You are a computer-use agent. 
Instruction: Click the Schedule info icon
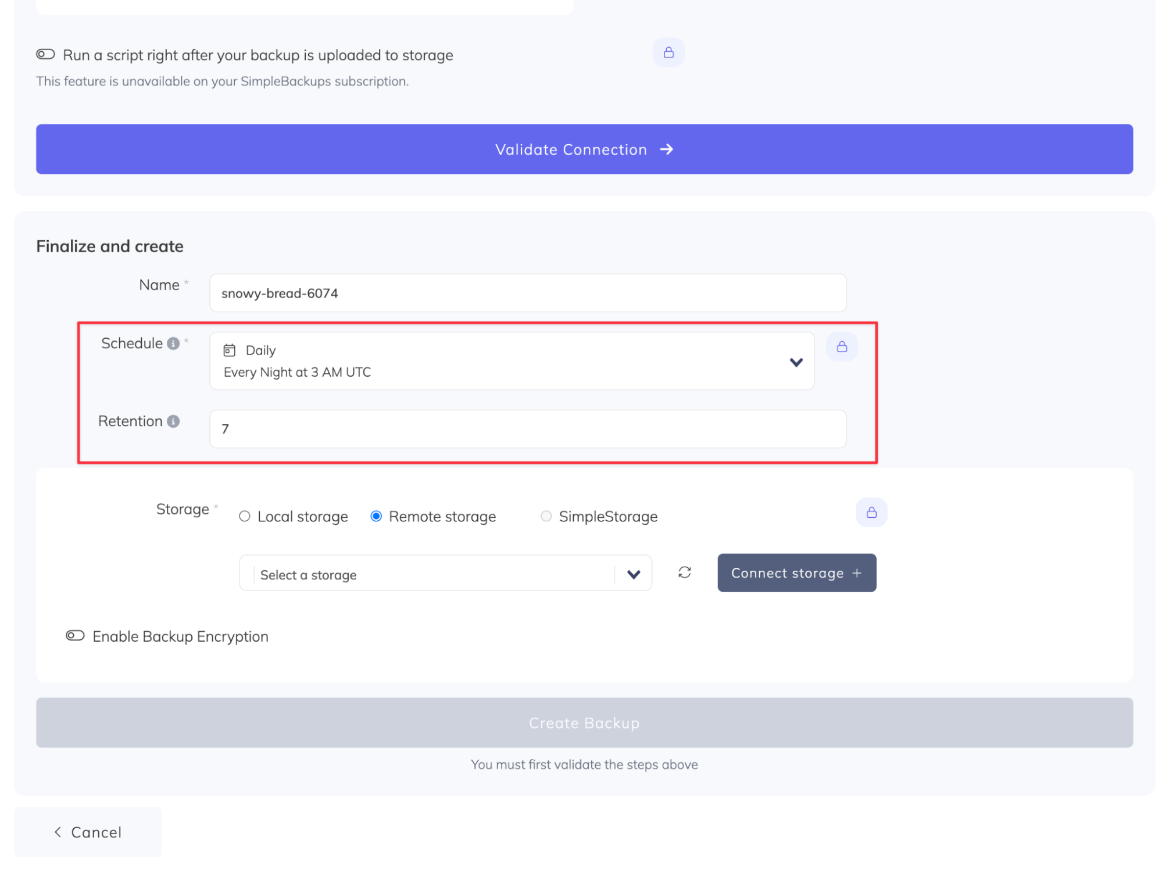(x=173, y=343)
